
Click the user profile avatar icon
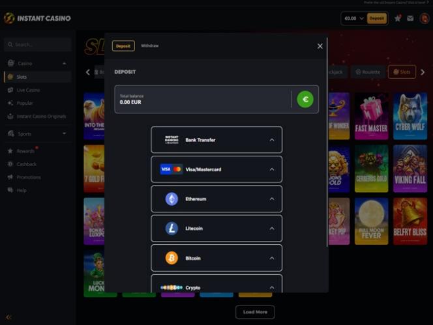(425, 18)
